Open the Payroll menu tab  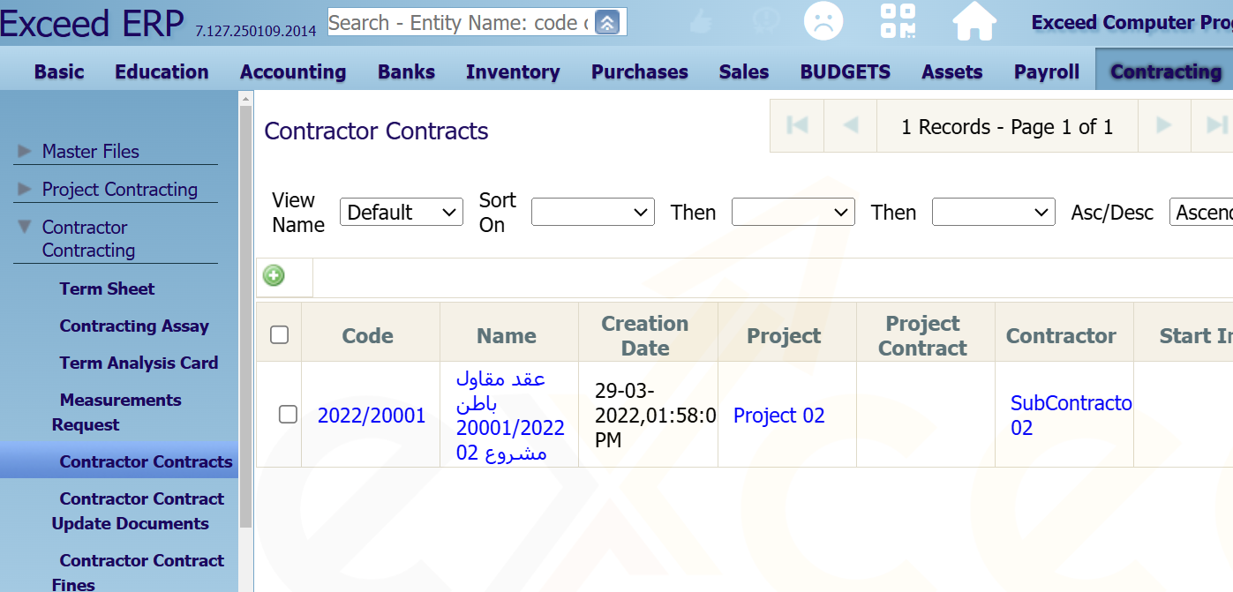point(1047,71)
